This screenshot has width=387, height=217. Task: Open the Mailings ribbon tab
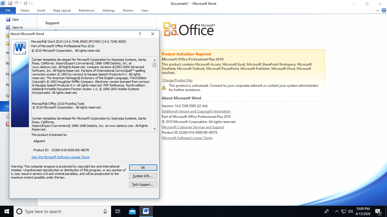pyautogui.click(x=109, y=10)
